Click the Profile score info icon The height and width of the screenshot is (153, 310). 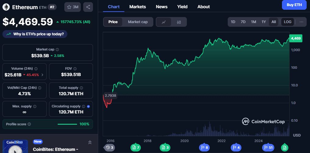tap(29, 124)
